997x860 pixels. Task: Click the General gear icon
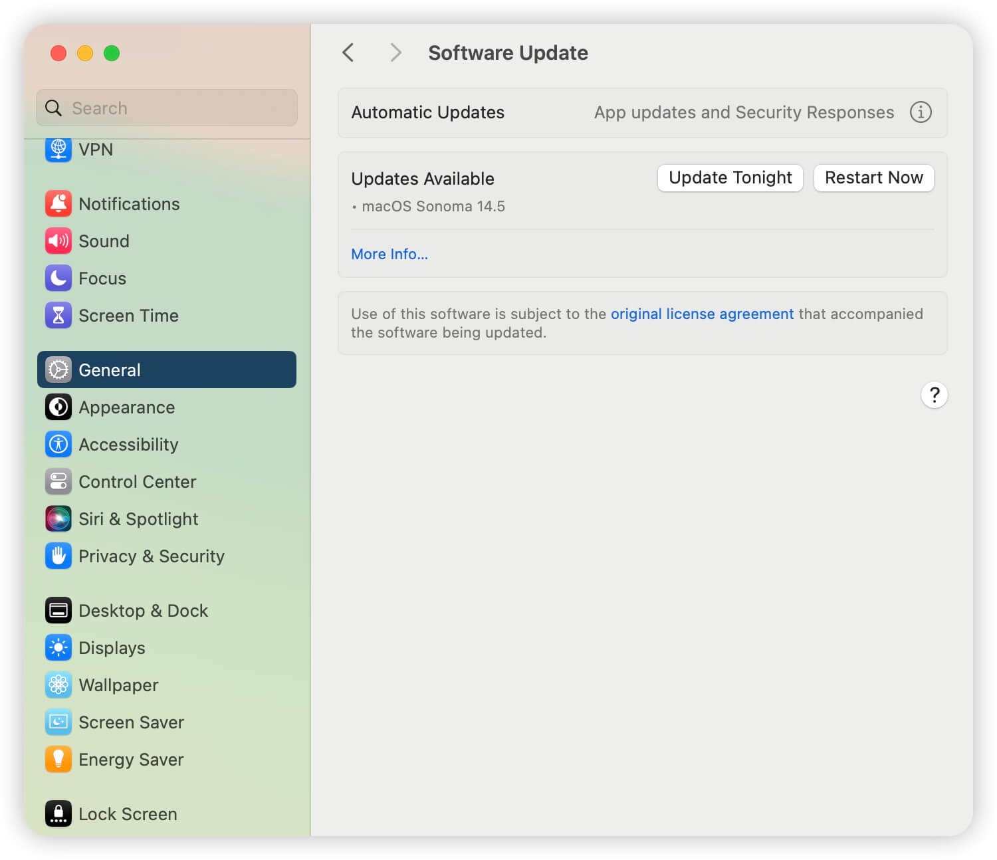click(58, 370)
